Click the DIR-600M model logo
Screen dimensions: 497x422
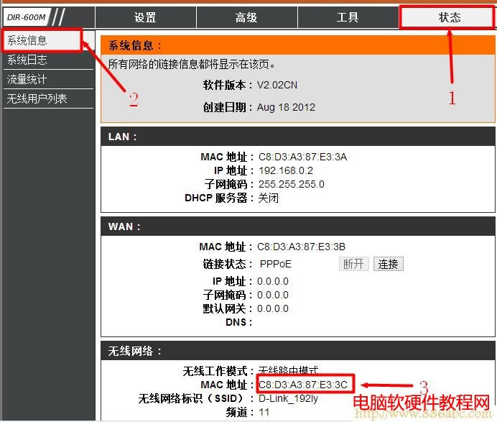(x=24, y=17)
